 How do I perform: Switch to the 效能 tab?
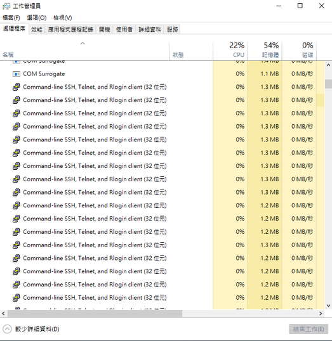[37, 29]
